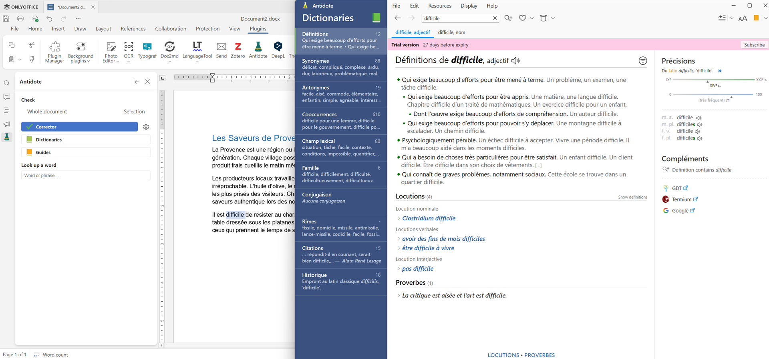Play masculine singular difficile audio
The image size is (769, 359).
pos(699,118)
